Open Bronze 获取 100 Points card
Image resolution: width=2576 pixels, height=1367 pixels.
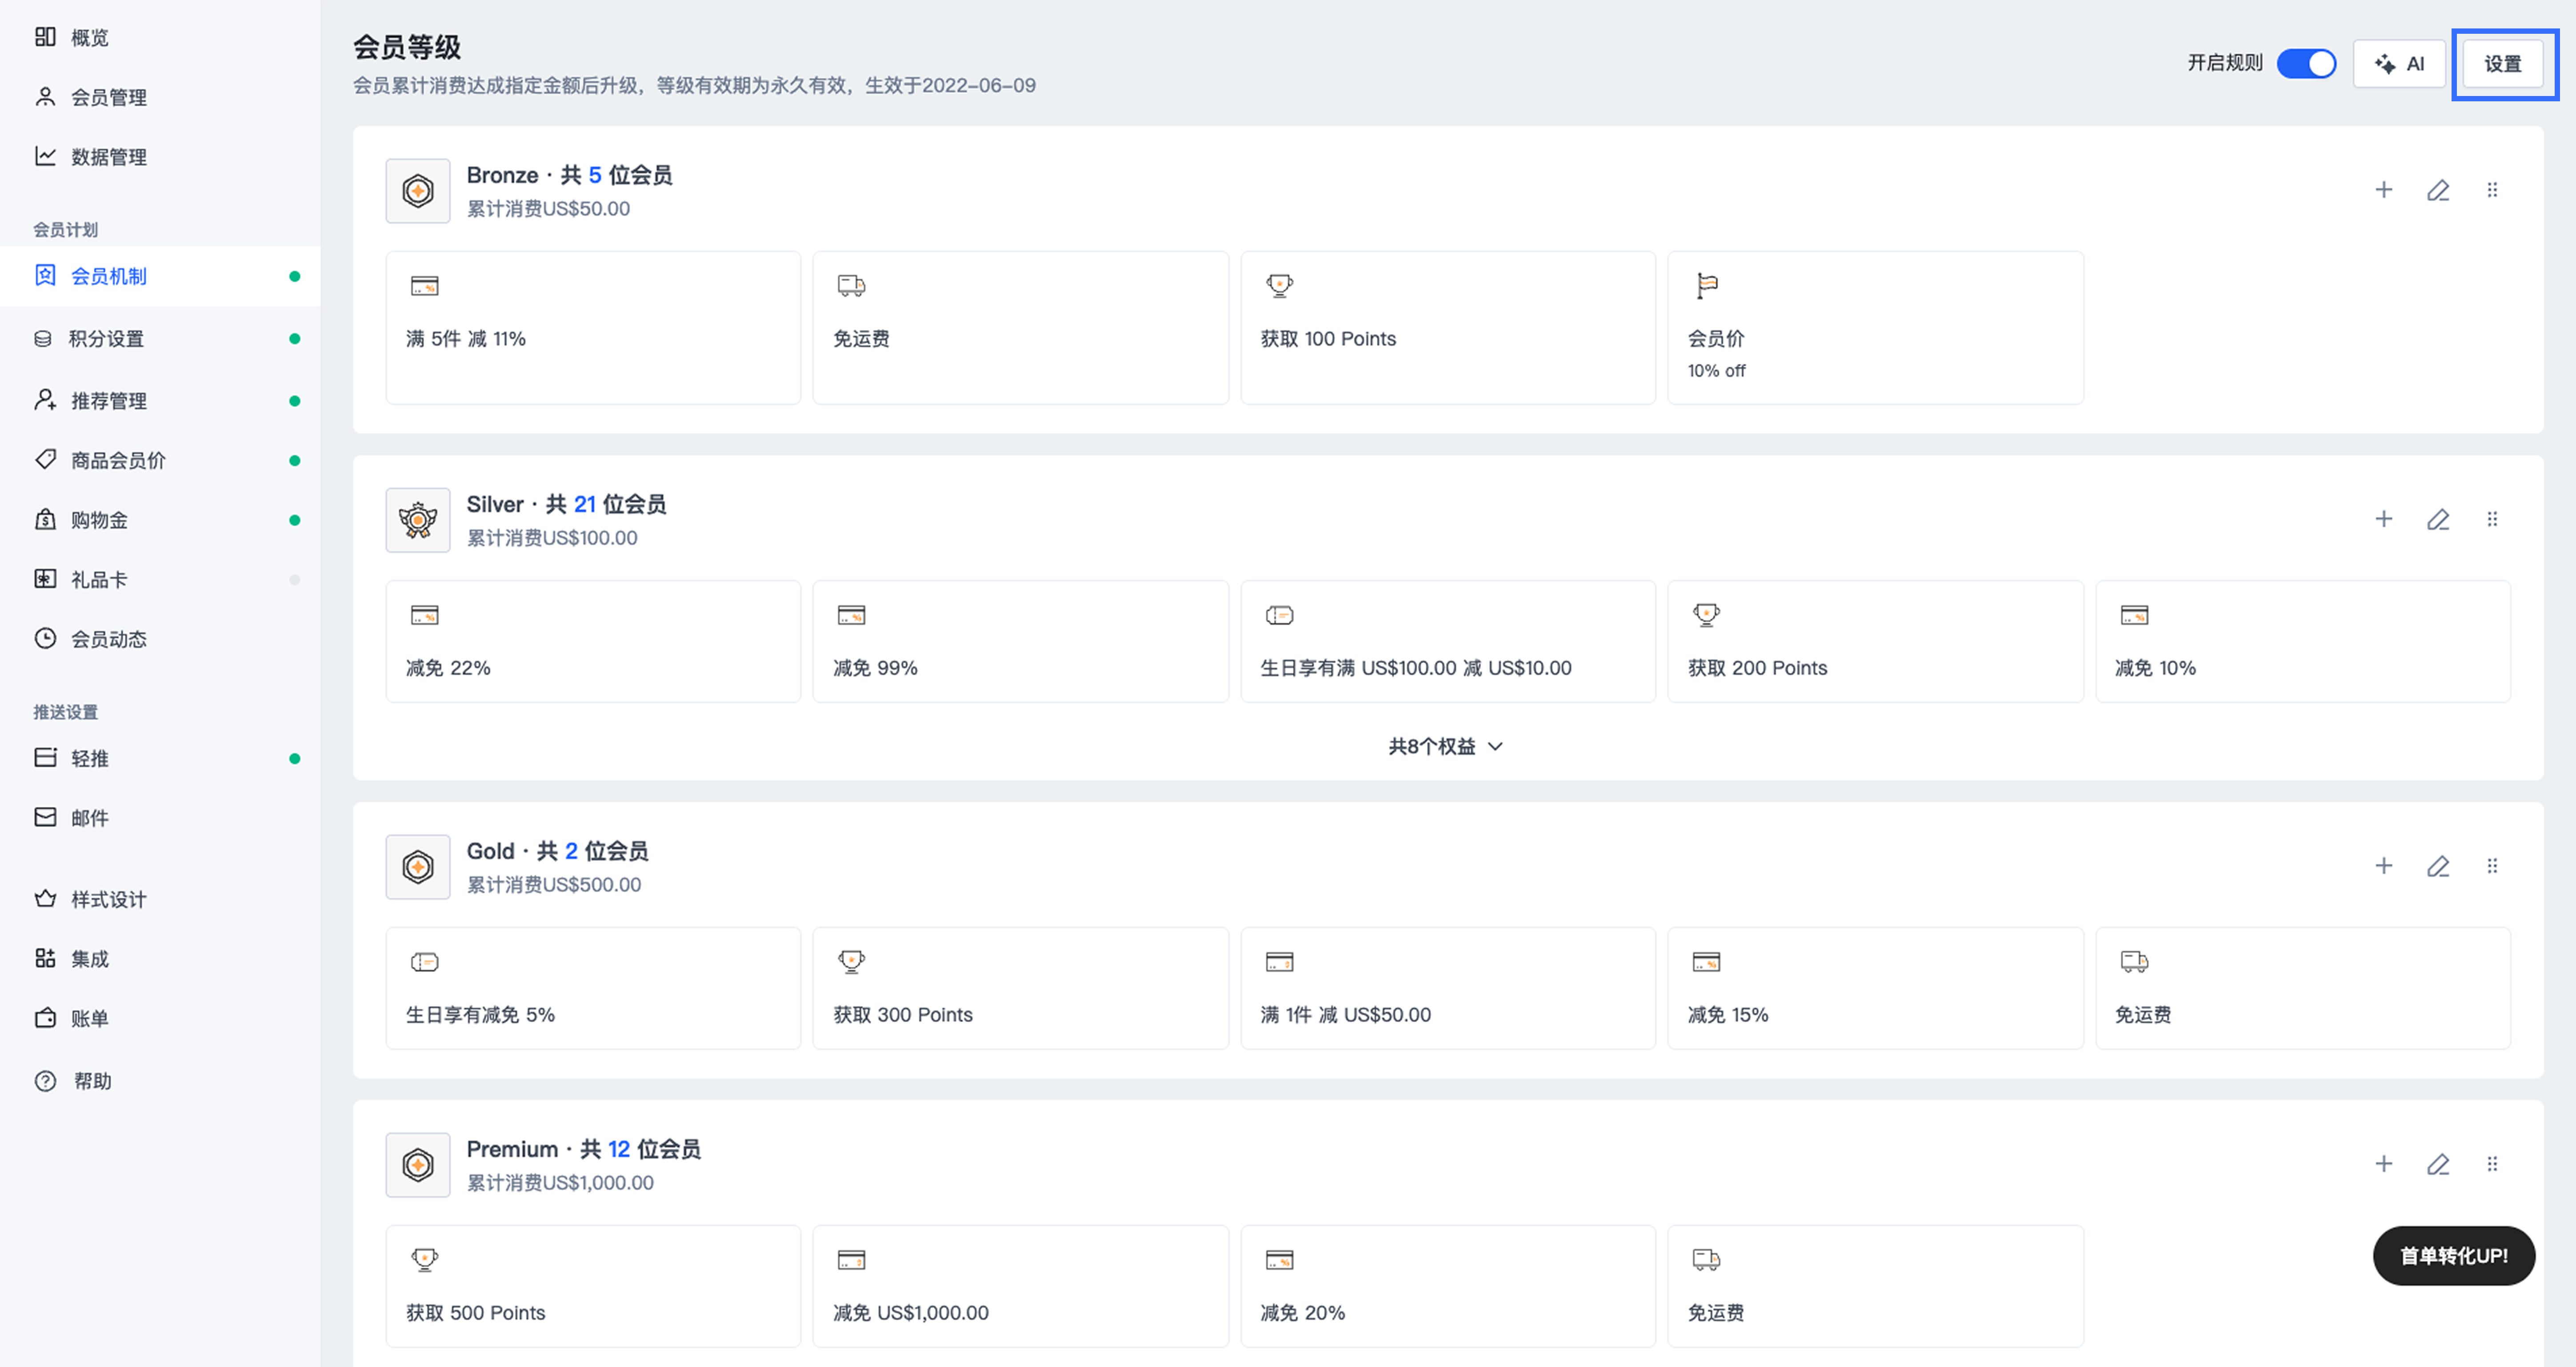click(1448, 327)
